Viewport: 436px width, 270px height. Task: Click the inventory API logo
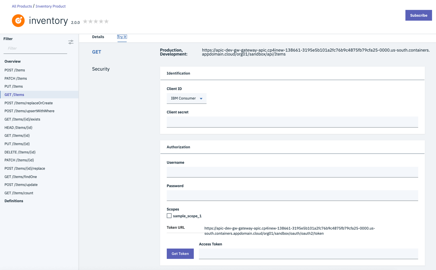click(x=18, y=21)
